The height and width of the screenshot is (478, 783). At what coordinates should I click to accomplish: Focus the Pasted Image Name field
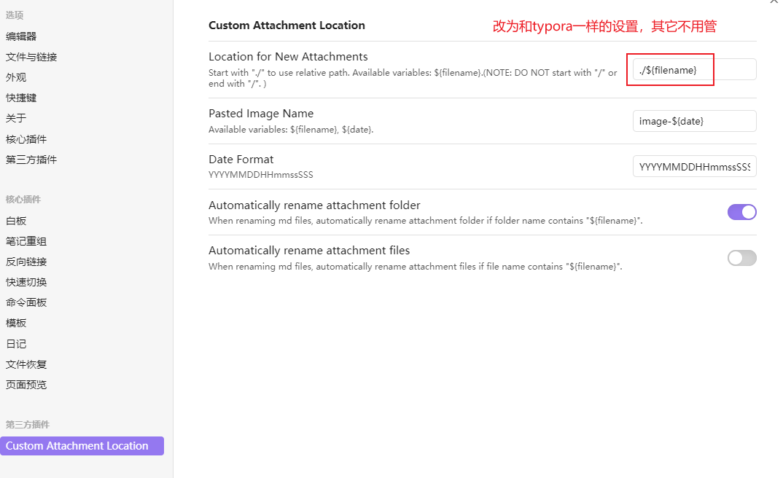click(694, 121)
